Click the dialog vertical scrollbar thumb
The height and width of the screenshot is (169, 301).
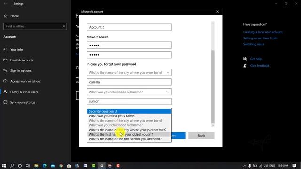click(x=213, y=87)
